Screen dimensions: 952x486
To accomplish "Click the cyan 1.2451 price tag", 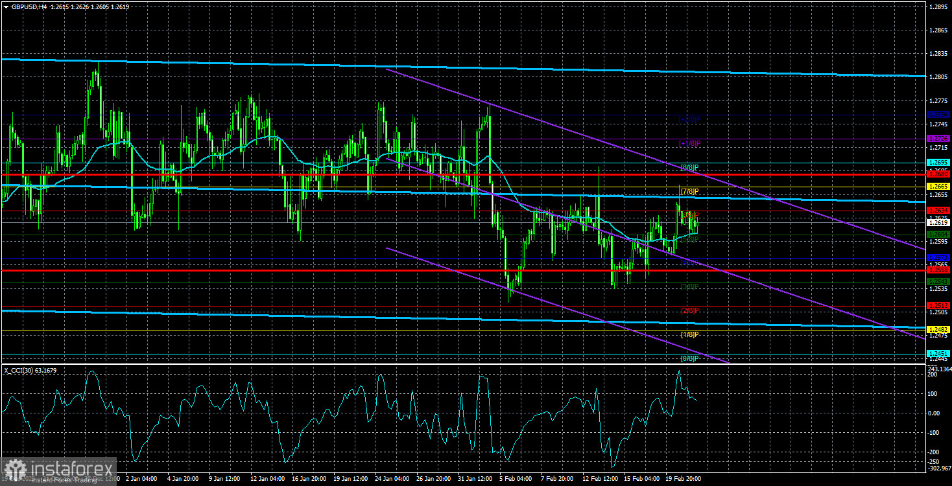I will point(938,354).
